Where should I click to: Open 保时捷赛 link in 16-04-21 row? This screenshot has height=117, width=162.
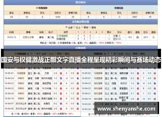pos(98,93)
